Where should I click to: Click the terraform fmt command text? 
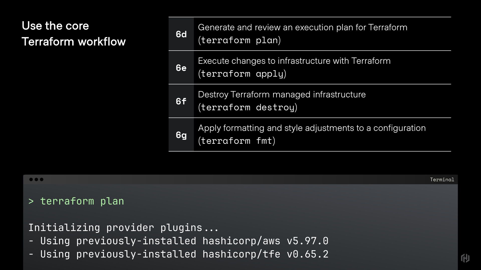tap(236, 141)
